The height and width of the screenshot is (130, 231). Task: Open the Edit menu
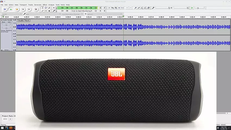(6, 5)
